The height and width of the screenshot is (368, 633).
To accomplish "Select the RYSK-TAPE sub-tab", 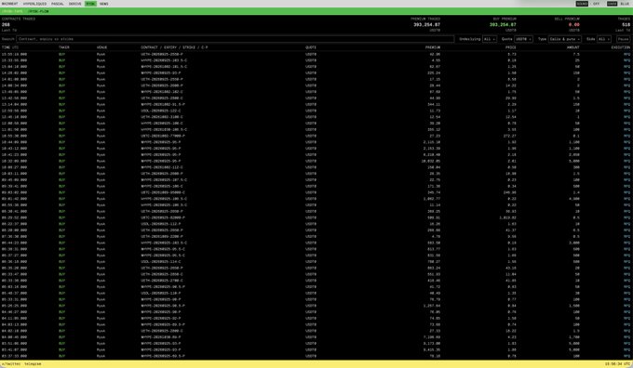I will pos(12,11).
